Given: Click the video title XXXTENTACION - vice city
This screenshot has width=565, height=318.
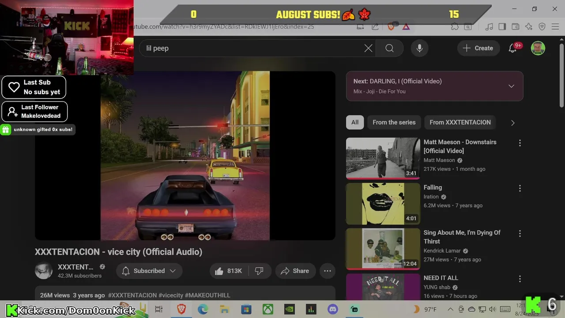Looking at the screenshot, I should pyautogui.click(x=118, y=252).
